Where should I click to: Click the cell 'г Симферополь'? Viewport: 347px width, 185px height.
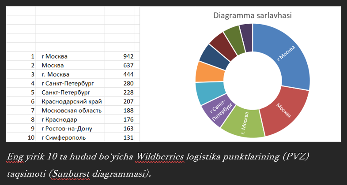point(70,138)
